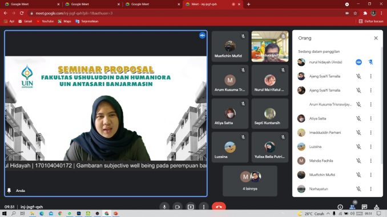Toggle the camera button in call controls
387x217 pixels.
point(177,207)
